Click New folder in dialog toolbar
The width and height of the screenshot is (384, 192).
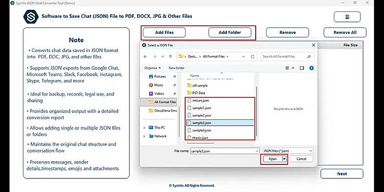click(176, 68)
